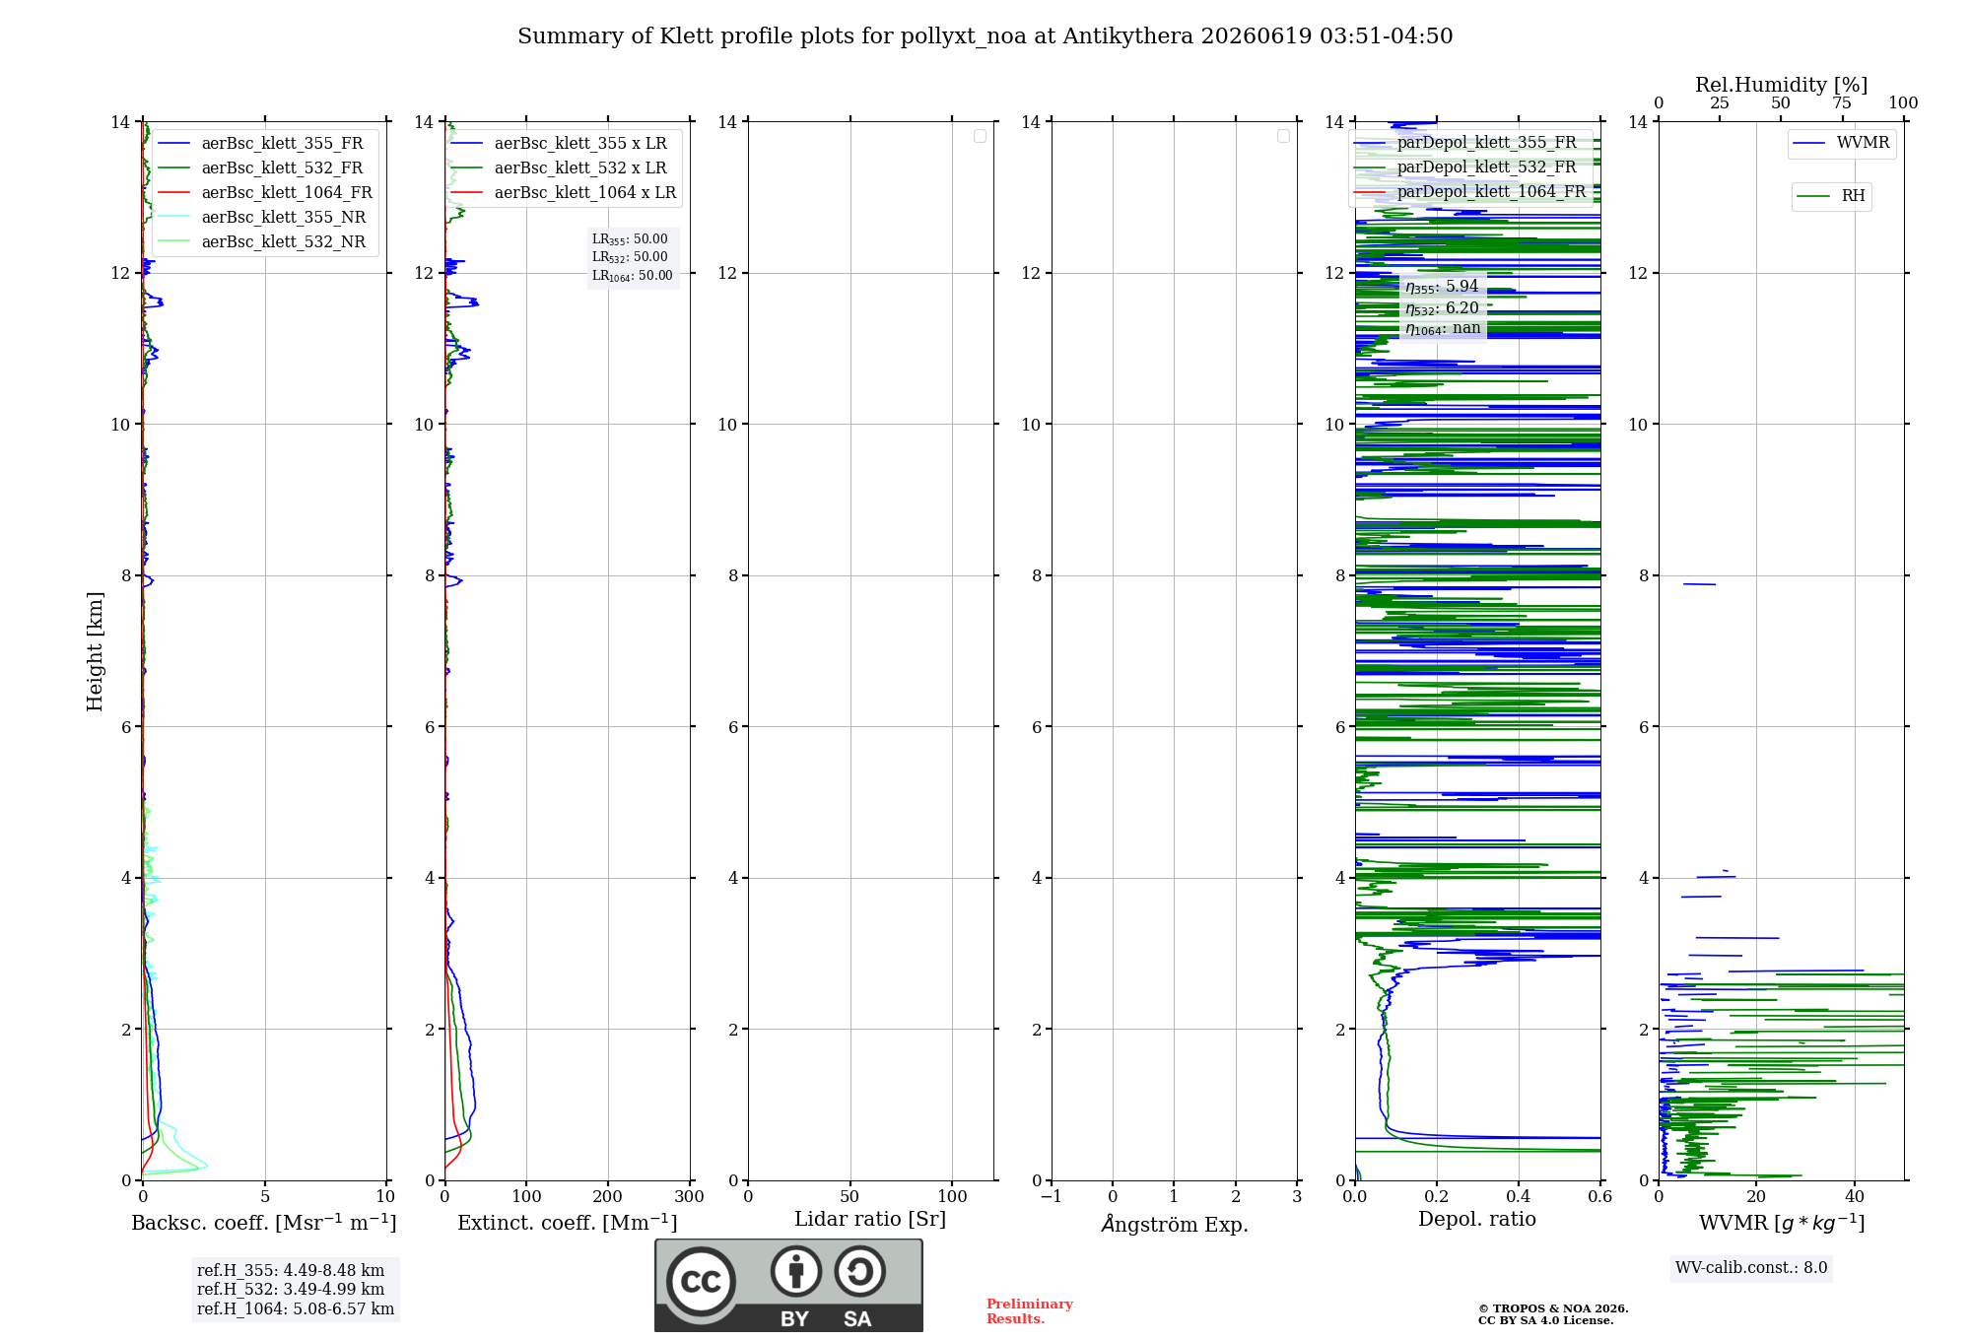Click the attribution person icon in license badge
The image size is (1971, 1340).
[x=796, y=1271]
